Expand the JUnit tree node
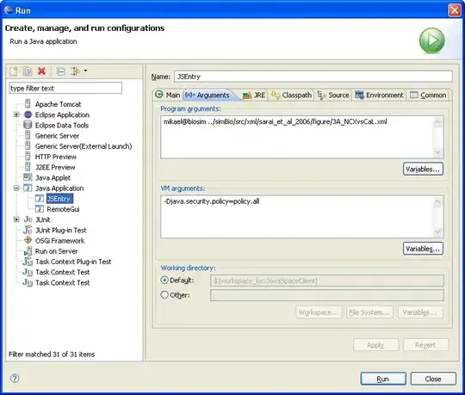Image resolution: width=465 pixels, height=395 pixels. coord(16,219)
